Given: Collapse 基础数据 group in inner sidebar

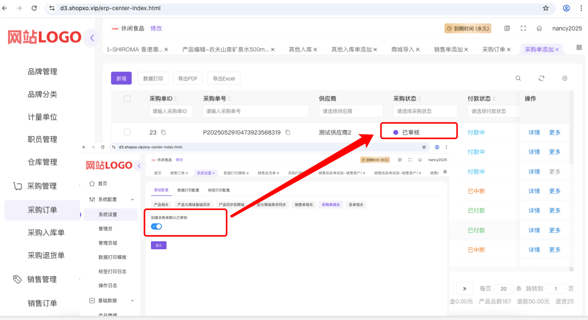Looking at the screenshot, I should coord(133,301).
